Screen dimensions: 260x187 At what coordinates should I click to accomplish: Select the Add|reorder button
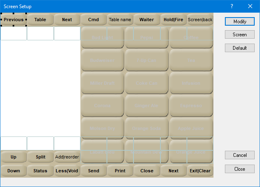pos(67,157)
